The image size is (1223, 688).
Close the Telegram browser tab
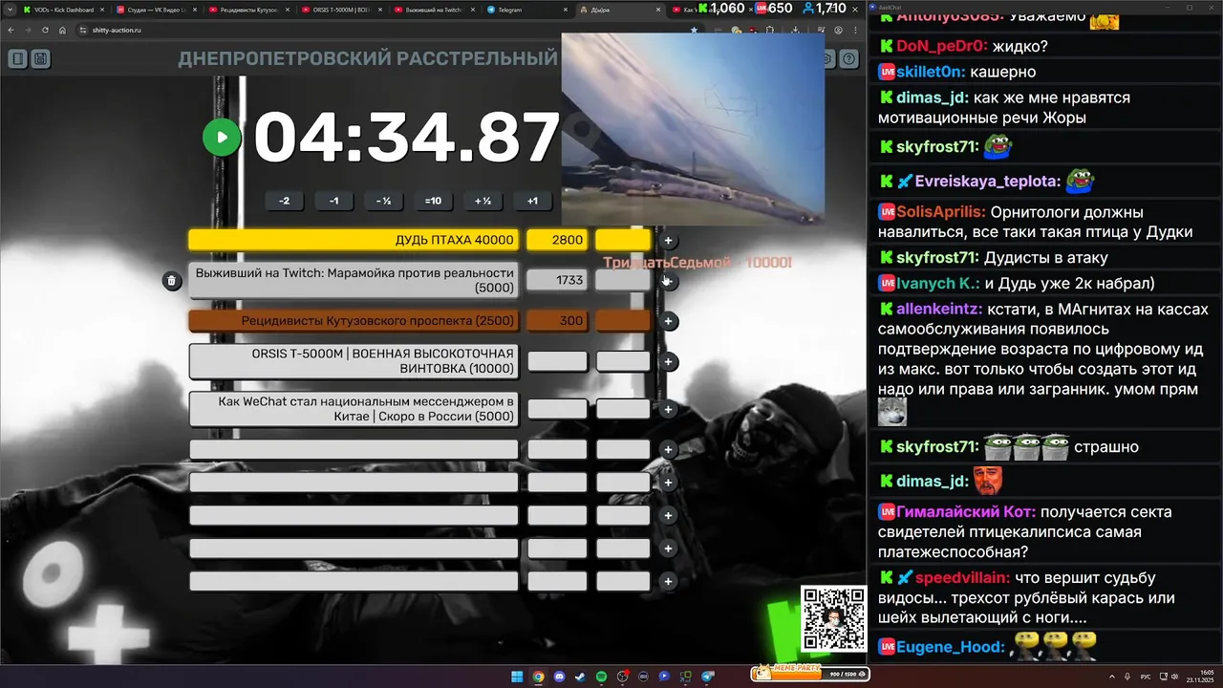pyautogui.click(x=566, y=10)
